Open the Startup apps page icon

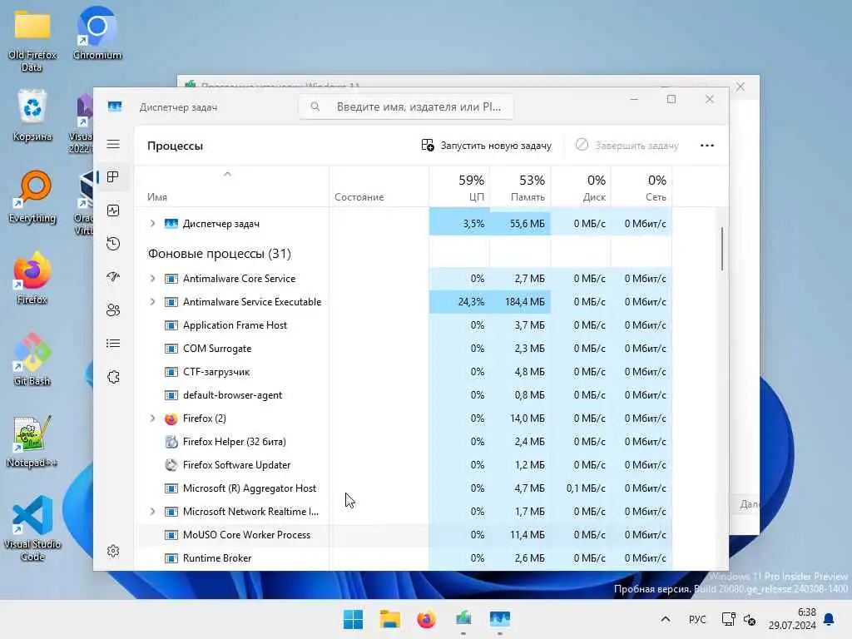tap(113, 276)
